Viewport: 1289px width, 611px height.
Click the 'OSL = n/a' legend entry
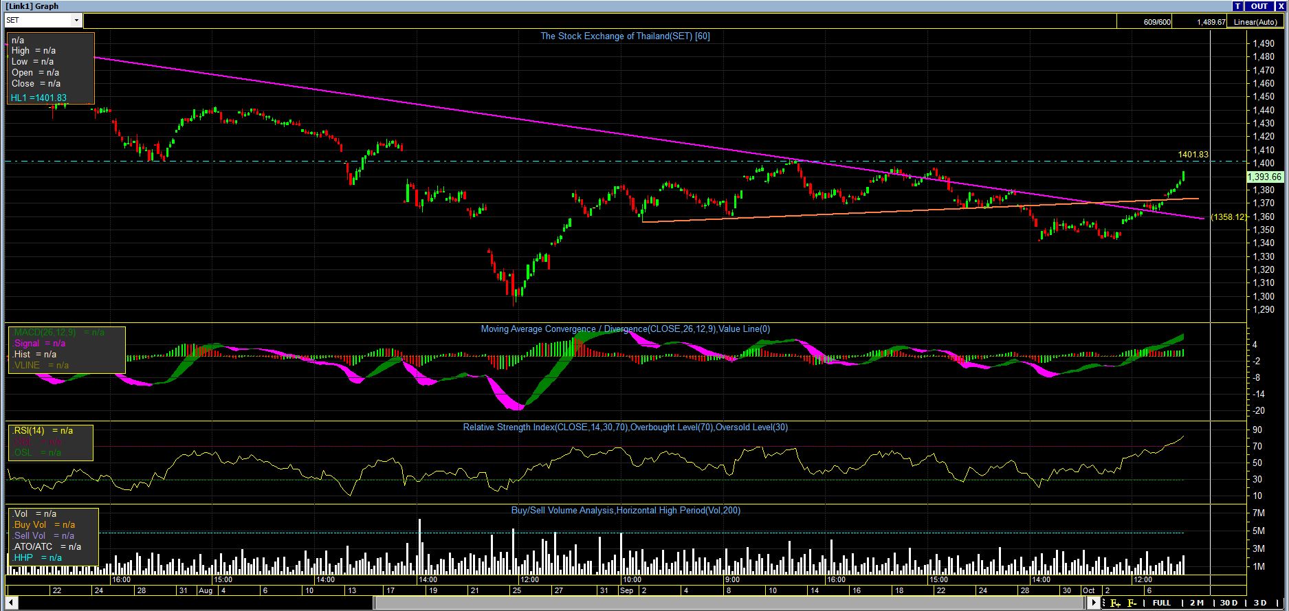coord(37,453)
